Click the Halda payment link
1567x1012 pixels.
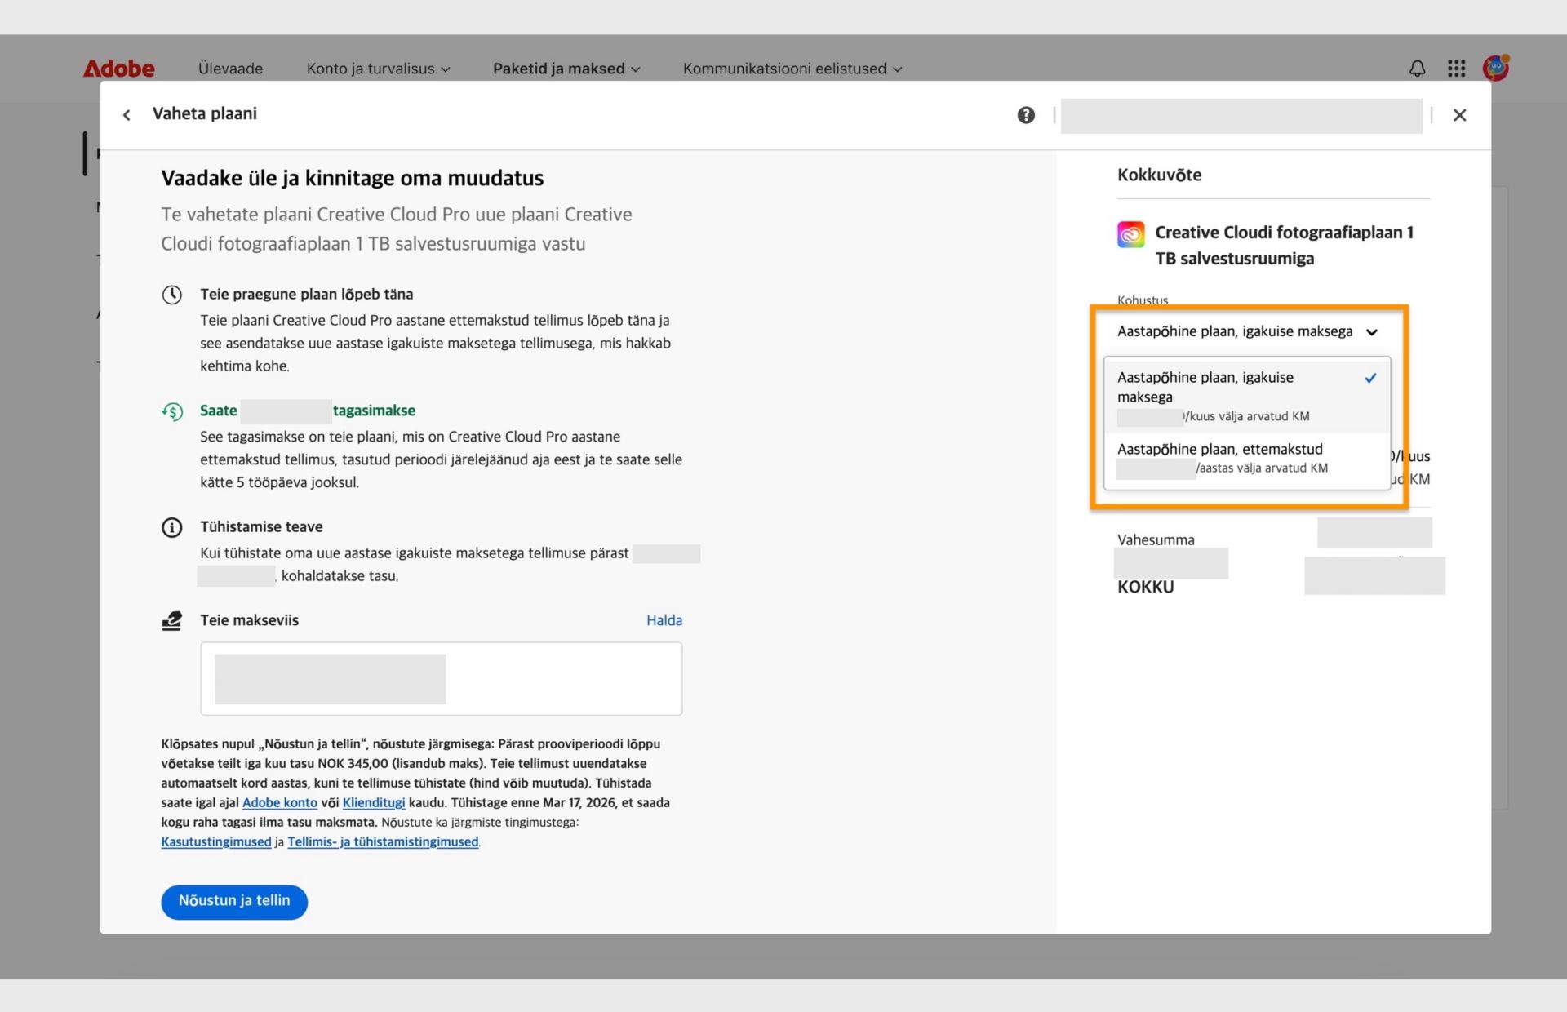coord(664,620)
